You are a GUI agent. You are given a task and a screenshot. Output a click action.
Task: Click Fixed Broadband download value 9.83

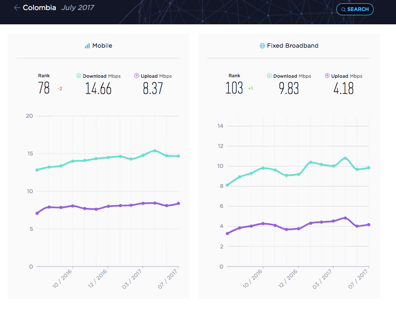click(289, 88)
